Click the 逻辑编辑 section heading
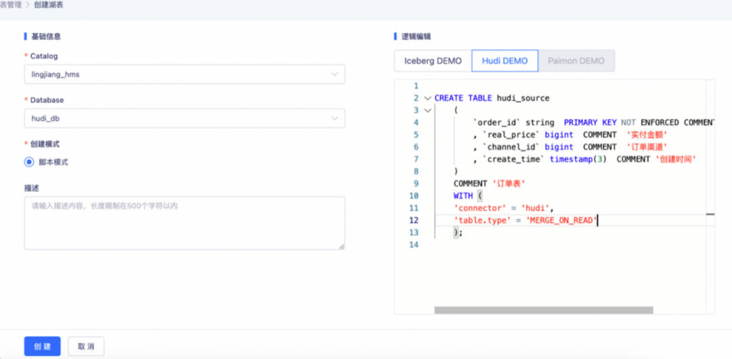732x359 pixels. 416,36
